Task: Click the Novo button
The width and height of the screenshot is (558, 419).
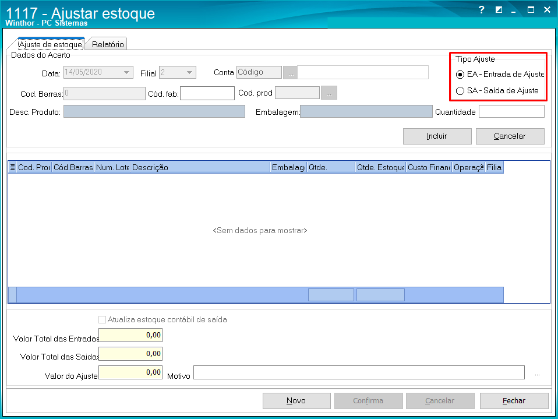Action: pos(296,401)
